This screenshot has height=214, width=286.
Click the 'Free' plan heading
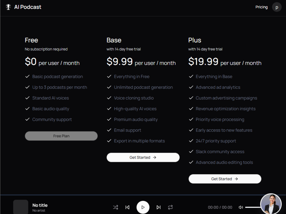pyautogui.click(x=31, y=40)
